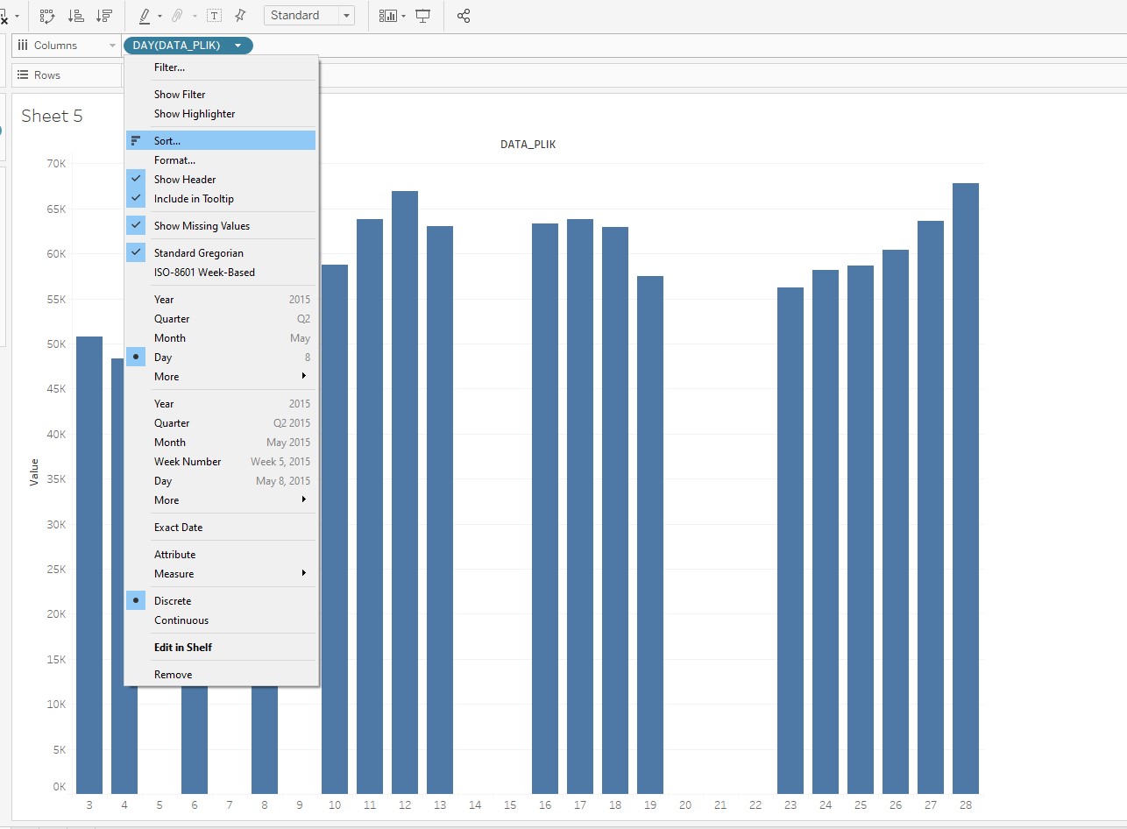1127x829 pixels.
Task: Select Exact Date menu entry
Action: [x=178, y=528]
